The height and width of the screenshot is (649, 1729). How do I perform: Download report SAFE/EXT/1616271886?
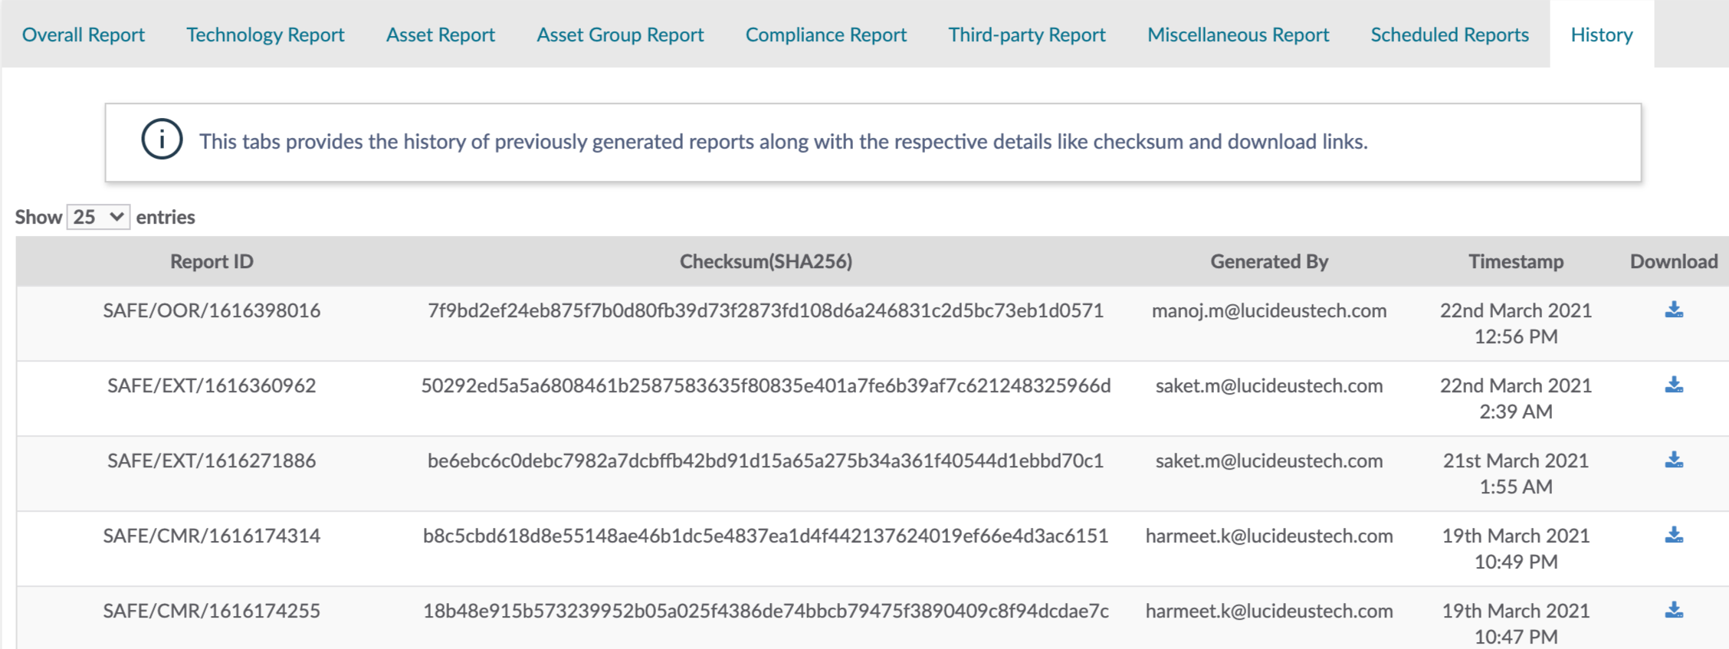coord(1674,460)
